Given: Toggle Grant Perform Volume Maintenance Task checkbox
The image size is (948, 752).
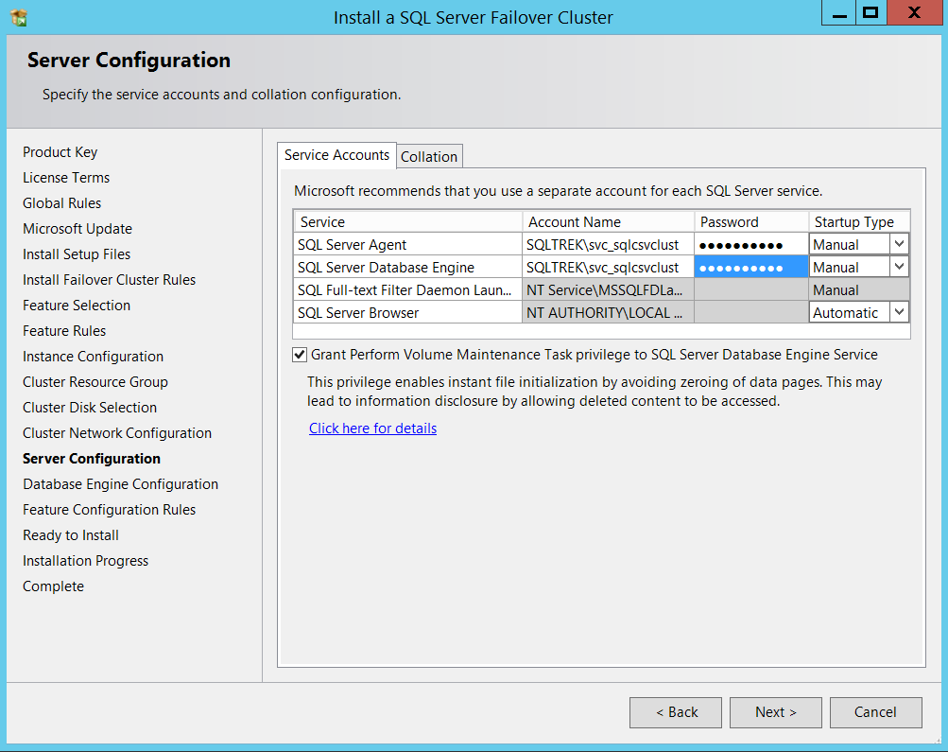Looking at the screenshot, I should (x=300, y=355).
